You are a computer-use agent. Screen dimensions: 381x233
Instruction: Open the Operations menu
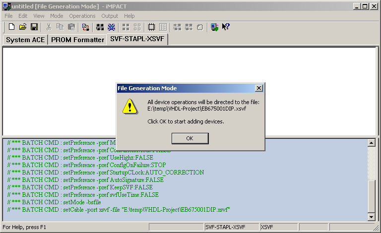tap(82, 16)
